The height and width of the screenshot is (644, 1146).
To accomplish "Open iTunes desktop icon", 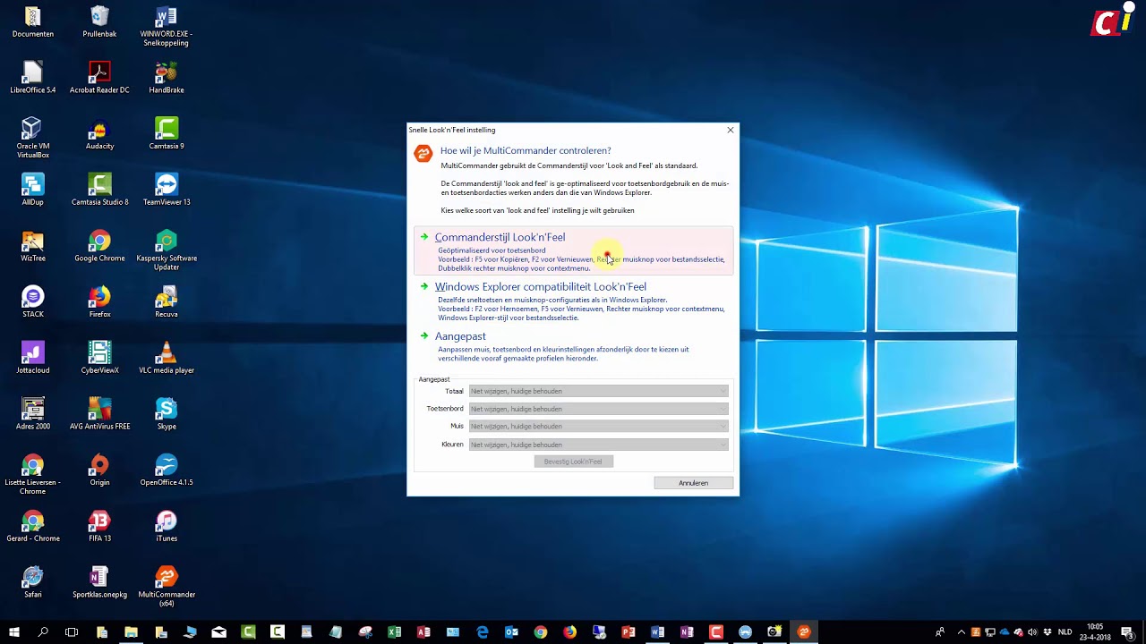I will [x=166, y=527].
